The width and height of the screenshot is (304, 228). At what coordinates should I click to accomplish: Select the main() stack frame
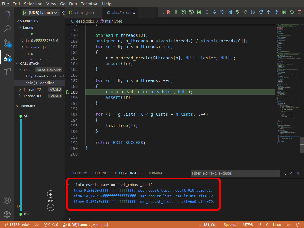[39, 83]
